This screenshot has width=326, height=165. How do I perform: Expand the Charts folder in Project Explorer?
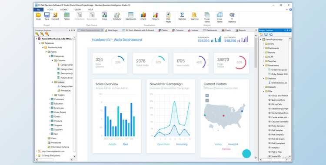264,44
